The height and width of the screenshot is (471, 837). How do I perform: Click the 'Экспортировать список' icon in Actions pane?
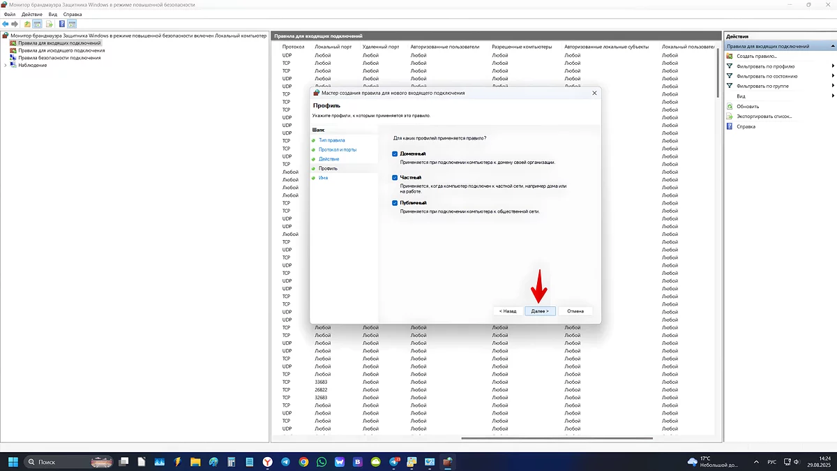(730, 117)
